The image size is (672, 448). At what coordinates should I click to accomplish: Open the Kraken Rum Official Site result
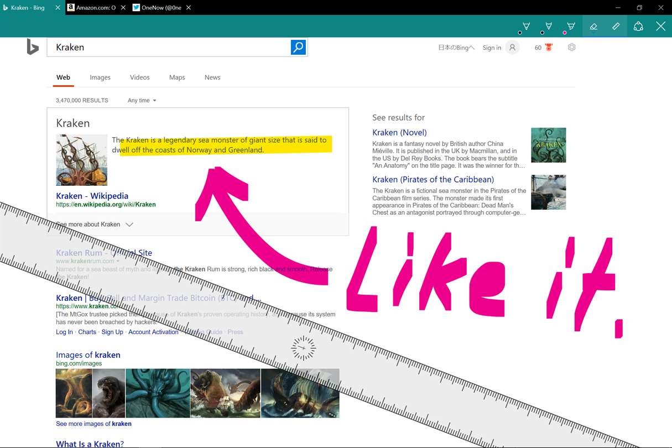pyautogui.click(x=104, y=253)
